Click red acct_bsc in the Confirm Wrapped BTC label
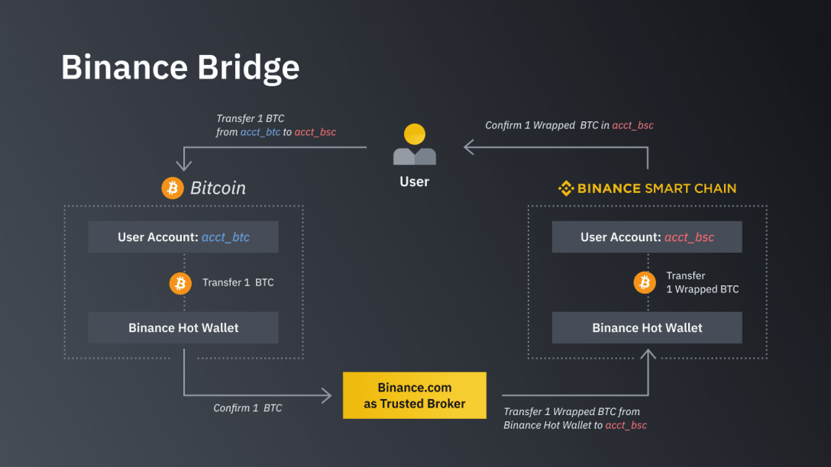The height and width of the screenshot is (467, 831). [632, 125]
